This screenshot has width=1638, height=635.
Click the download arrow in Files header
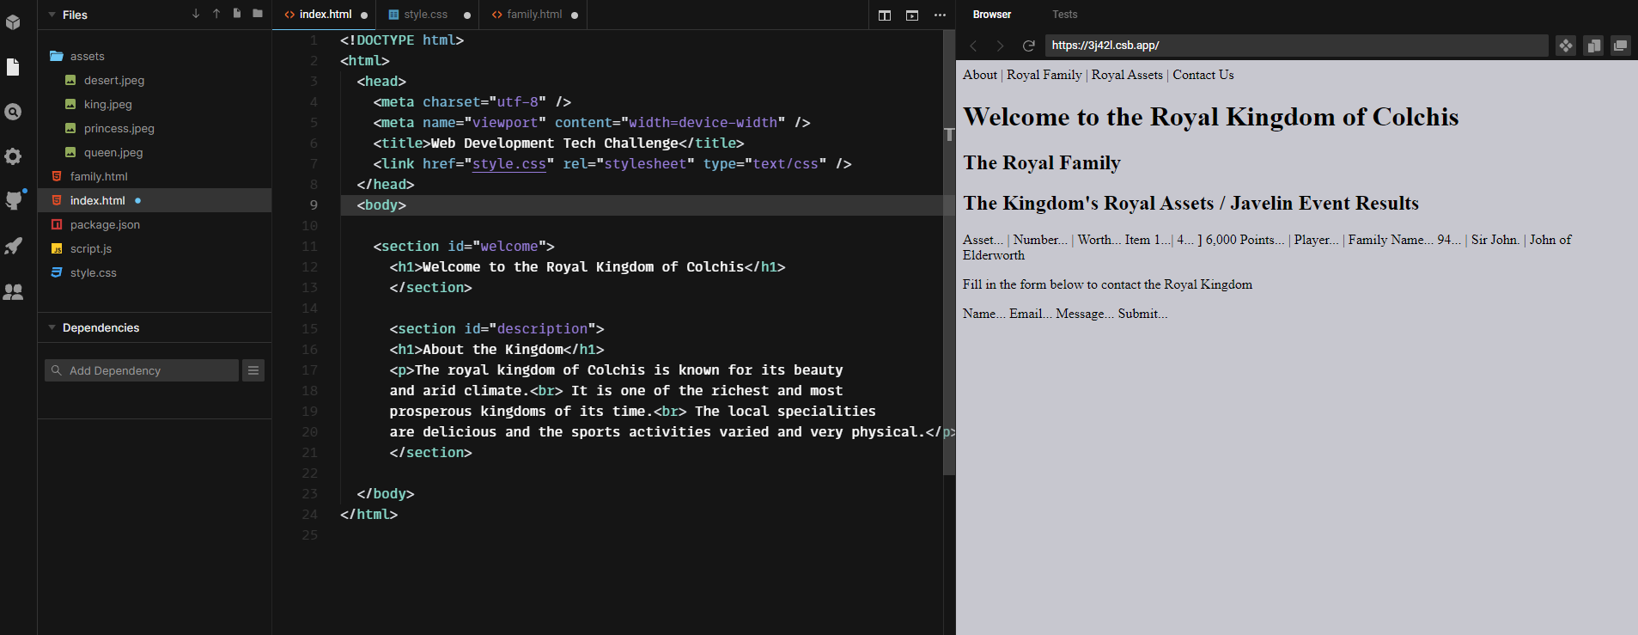point(196,14)
